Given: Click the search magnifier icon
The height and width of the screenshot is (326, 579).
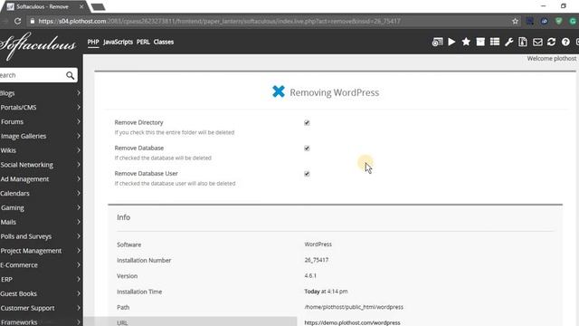Looking at the screenshot, I should pyautogui.click(x=71, y=75).
